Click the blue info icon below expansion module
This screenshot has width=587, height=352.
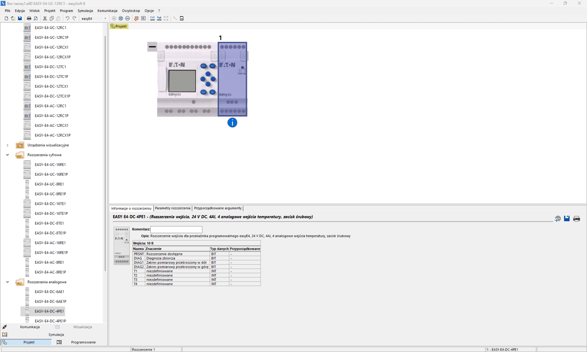tap(232, 123)
